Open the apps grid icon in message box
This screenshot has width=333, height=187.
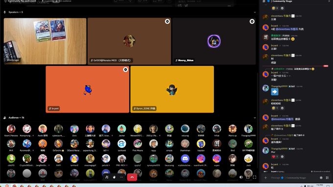click(x=327, y=178)
